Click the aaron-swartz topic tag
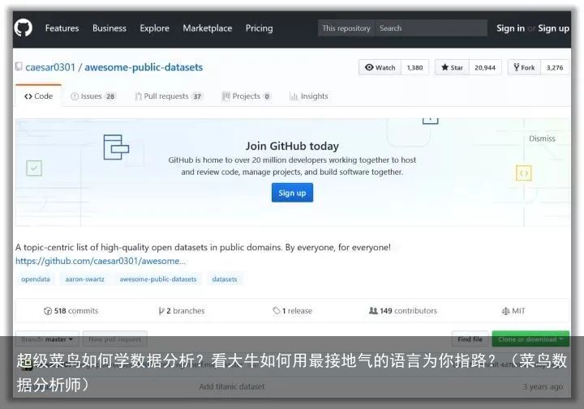This screenshot has width=584, height=409. pyautogui.click(x=84, y=279)
